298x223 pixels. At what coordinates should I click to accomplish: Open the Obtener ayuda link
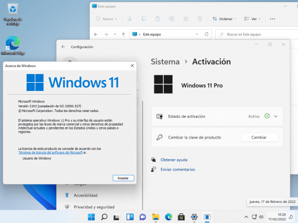174,160
